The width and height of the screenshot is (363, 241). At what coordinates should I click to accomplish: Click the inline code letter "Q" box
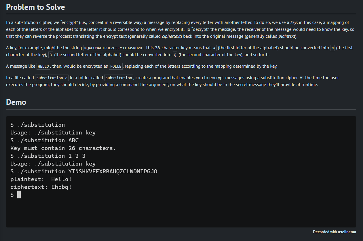(x=175, y=55)
